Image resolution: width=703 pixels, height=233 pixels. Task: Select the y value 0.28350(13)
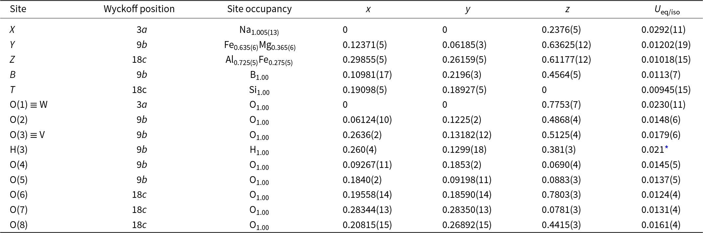[x=467, y=210]
